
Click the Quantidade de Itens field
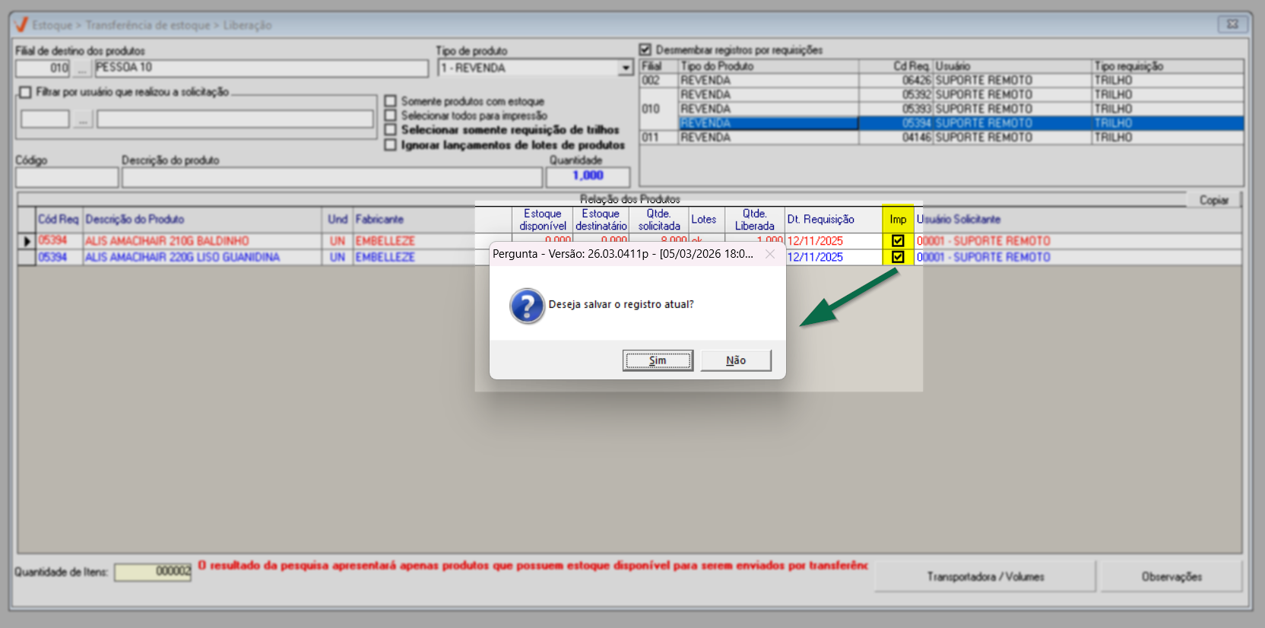point(153,572)
